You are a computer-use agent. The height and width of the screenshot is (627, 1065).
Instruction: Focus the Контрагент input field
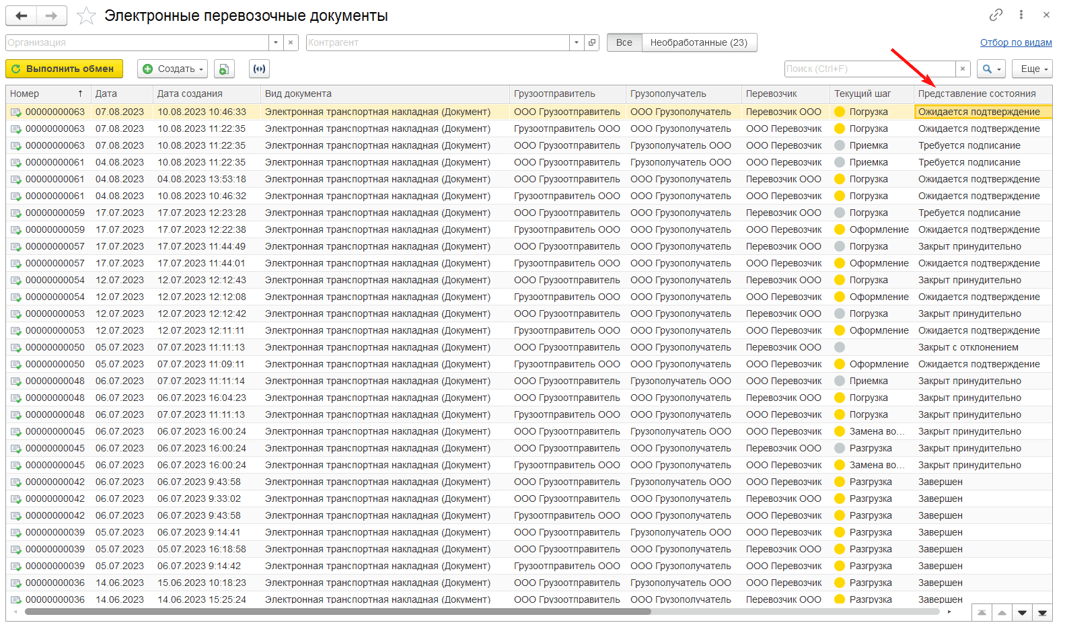coord(438,42)
